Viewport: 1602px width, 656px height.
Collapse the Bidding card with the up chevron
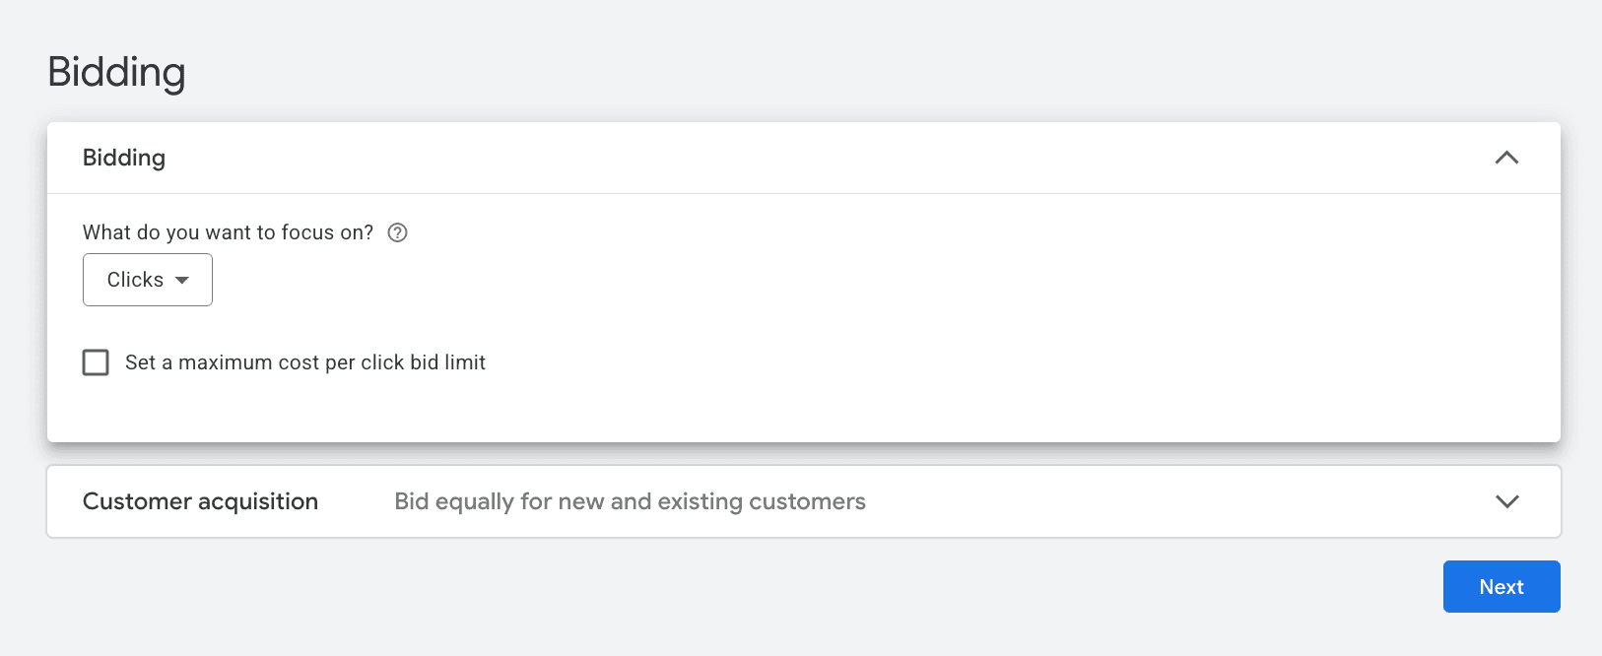point(1506,158)
